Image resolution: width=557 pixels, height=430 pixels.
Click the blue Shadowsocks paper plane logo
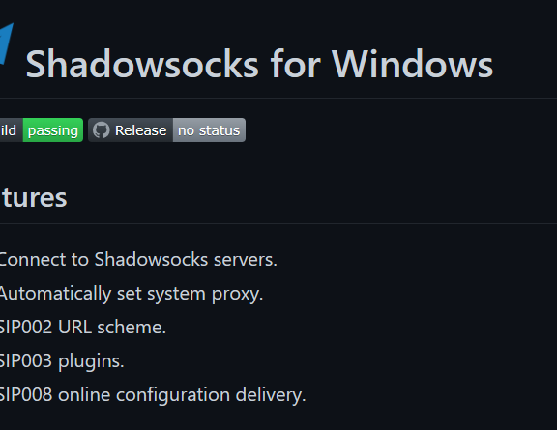(x=7, y=43)
